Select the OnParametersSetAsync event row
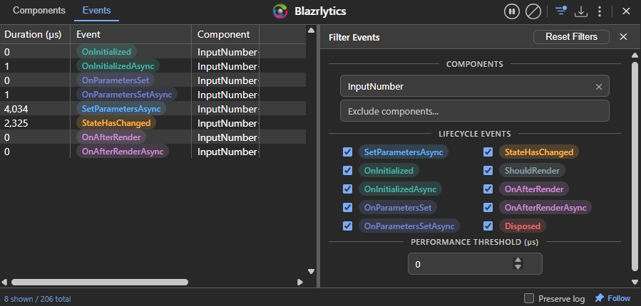Image resolution: width=641 pixels, height=306 pixels. click(153, 94)
